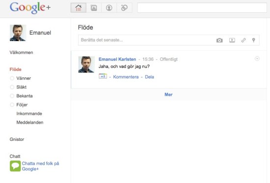Click the Flöde stream heading
Viewport: 270px width, 183px height.
click(85, 27)
